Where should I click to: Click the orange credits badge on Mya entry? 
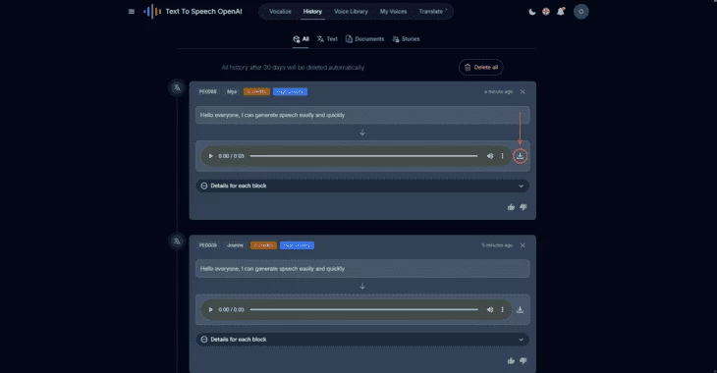pos(256,91)
